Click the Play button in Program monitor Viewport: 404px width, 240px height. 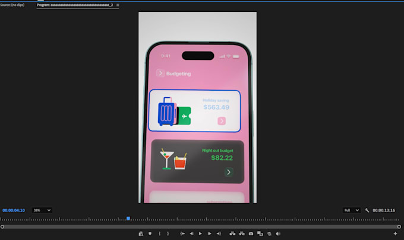(200, 233)
